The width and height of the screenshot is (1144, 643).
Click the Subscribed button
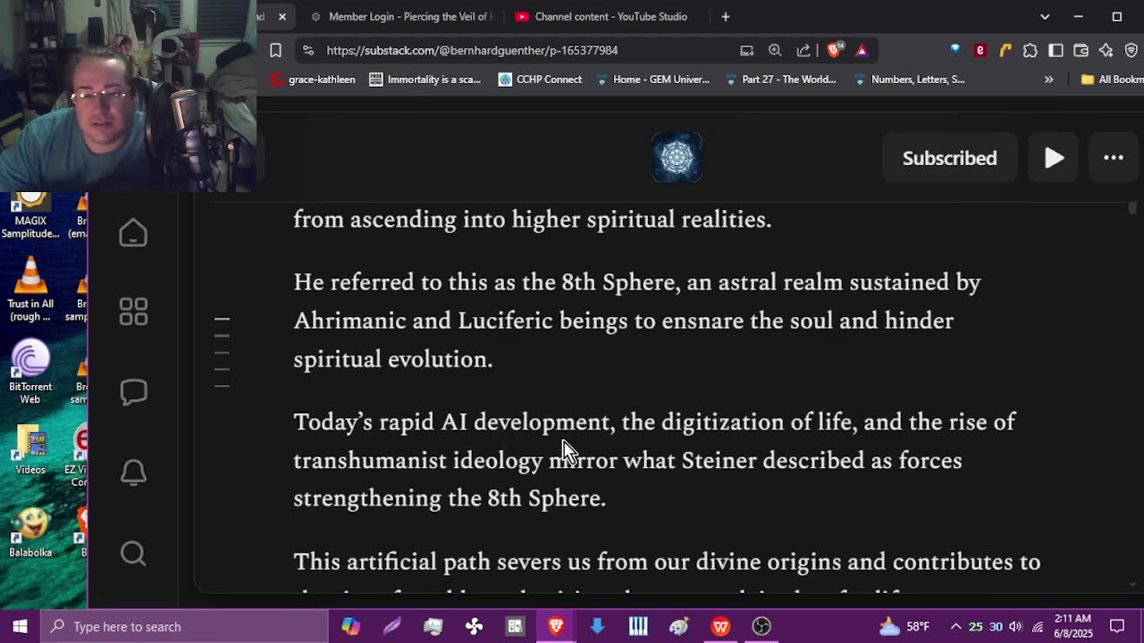click(949, 158)
